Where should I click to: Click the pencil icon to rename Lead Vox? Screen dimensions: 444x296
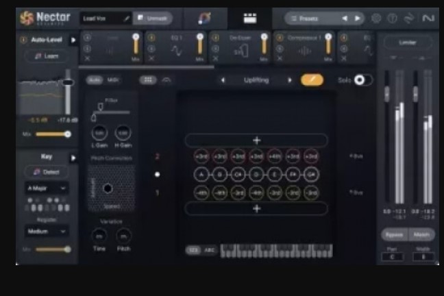tap(127, 18)
